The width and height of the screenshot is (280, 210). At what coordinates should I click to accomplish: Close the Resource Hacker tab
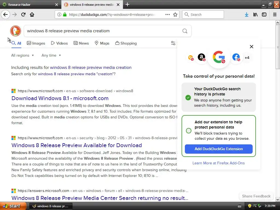56,5
